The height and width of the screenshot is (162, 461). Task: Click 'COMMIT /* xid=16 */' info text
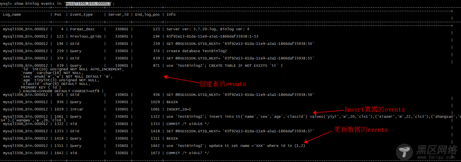[188, 124]
